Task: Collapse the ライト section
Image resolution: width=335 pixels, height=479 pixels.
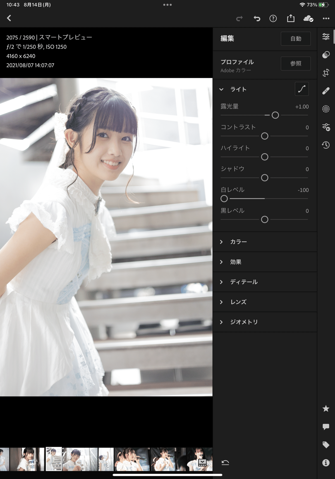Action: point(221,89)
